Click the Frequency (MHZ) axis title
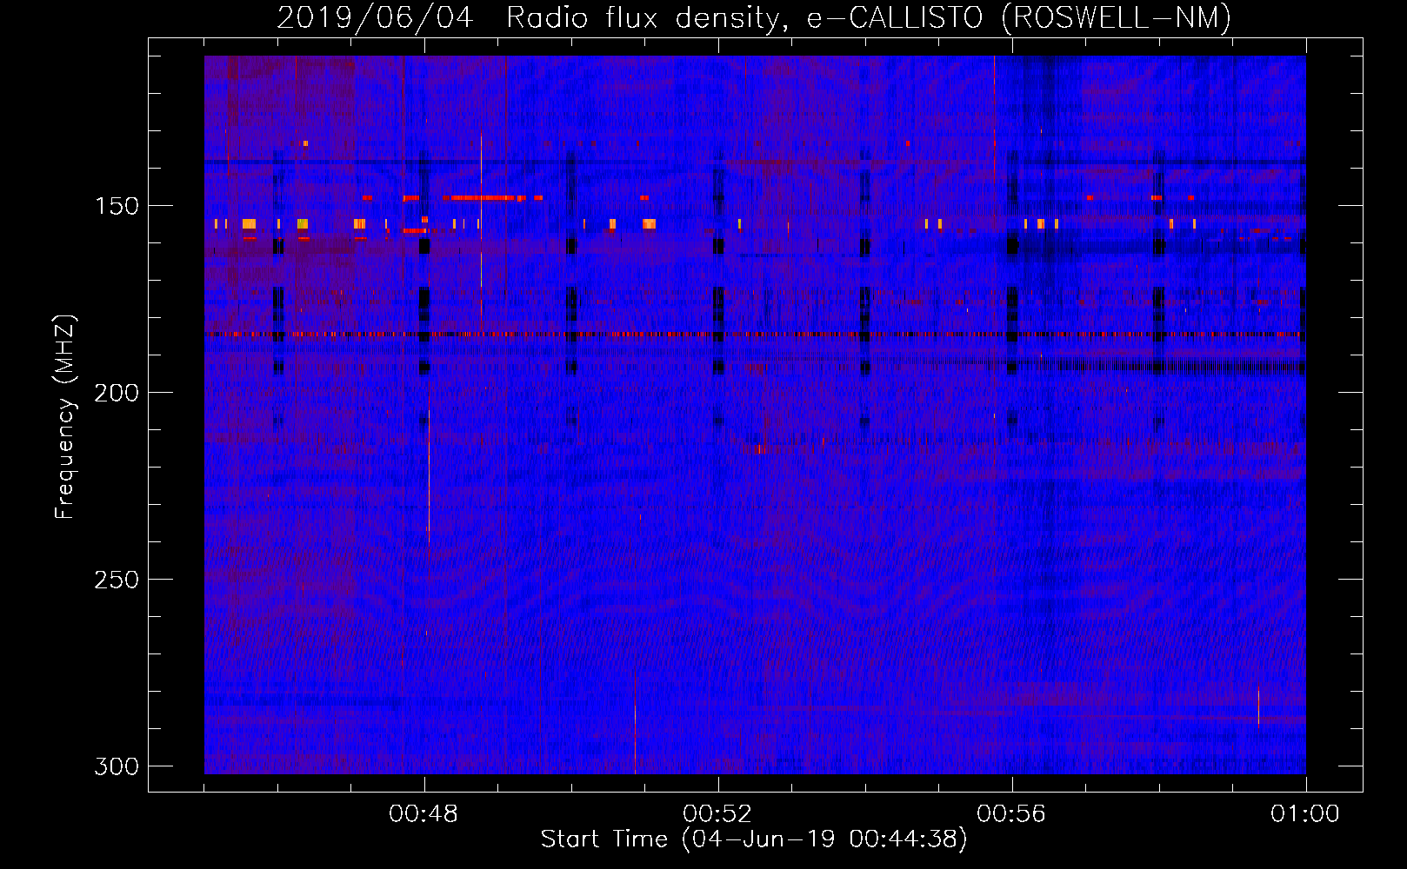Screen dimensions: 1407x869 tap(65, 416)
